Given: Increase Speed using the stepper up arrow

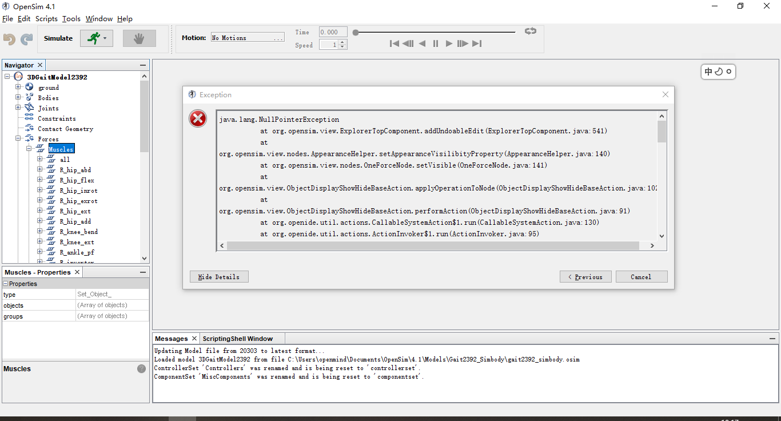Looking at the screenshot, I should pos(342,42).
